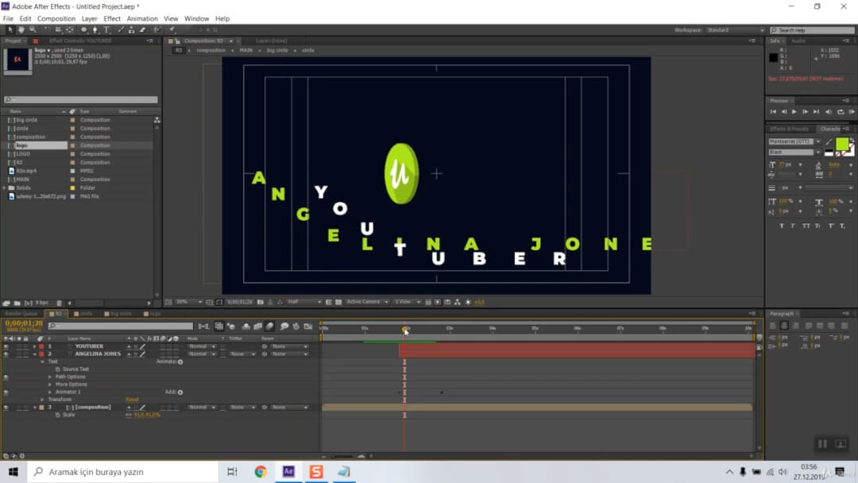Toggle Path Options visibility eye

6,377
